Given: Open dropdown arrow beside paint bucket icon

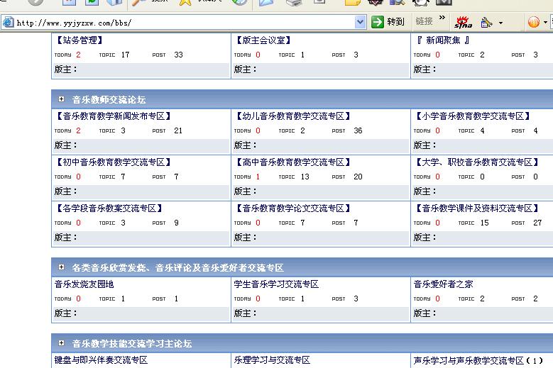Looking at the screenshot, I should click(500, 23).
